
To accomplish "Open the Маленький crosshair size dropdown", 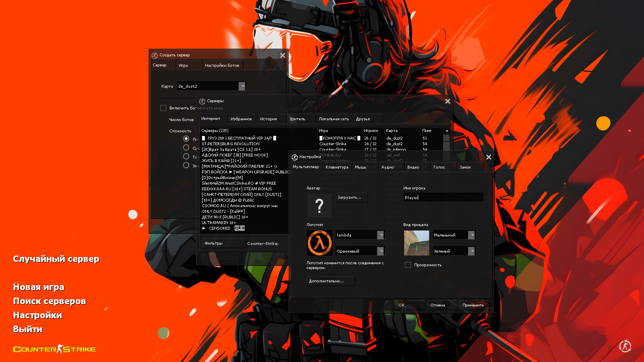I will click(x=471, y=235).
